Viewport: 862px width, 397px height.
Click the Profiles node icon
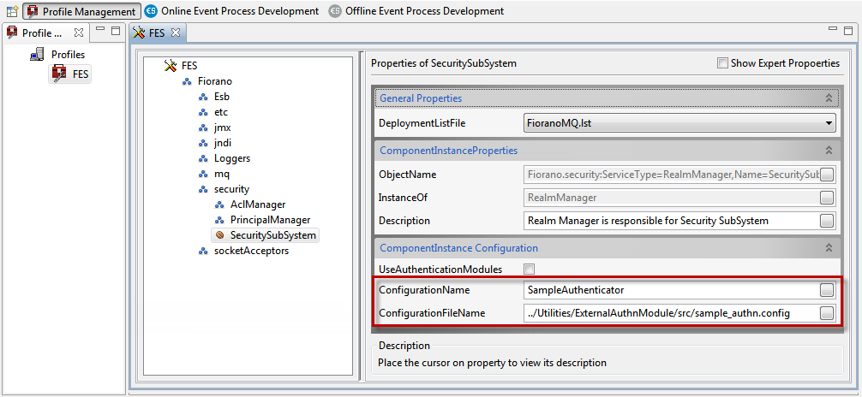coord(38,55)
